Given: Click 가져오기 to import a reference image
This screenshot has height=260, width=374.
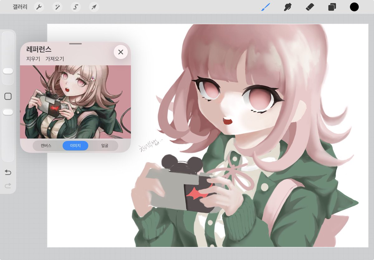Looking at the screenshot, I should pyautogui.click(x=55, y=59).
